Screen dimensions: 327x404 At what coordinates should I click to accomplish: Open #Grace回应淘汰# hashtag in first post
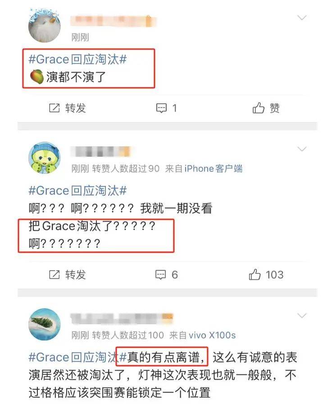point(77,59)
